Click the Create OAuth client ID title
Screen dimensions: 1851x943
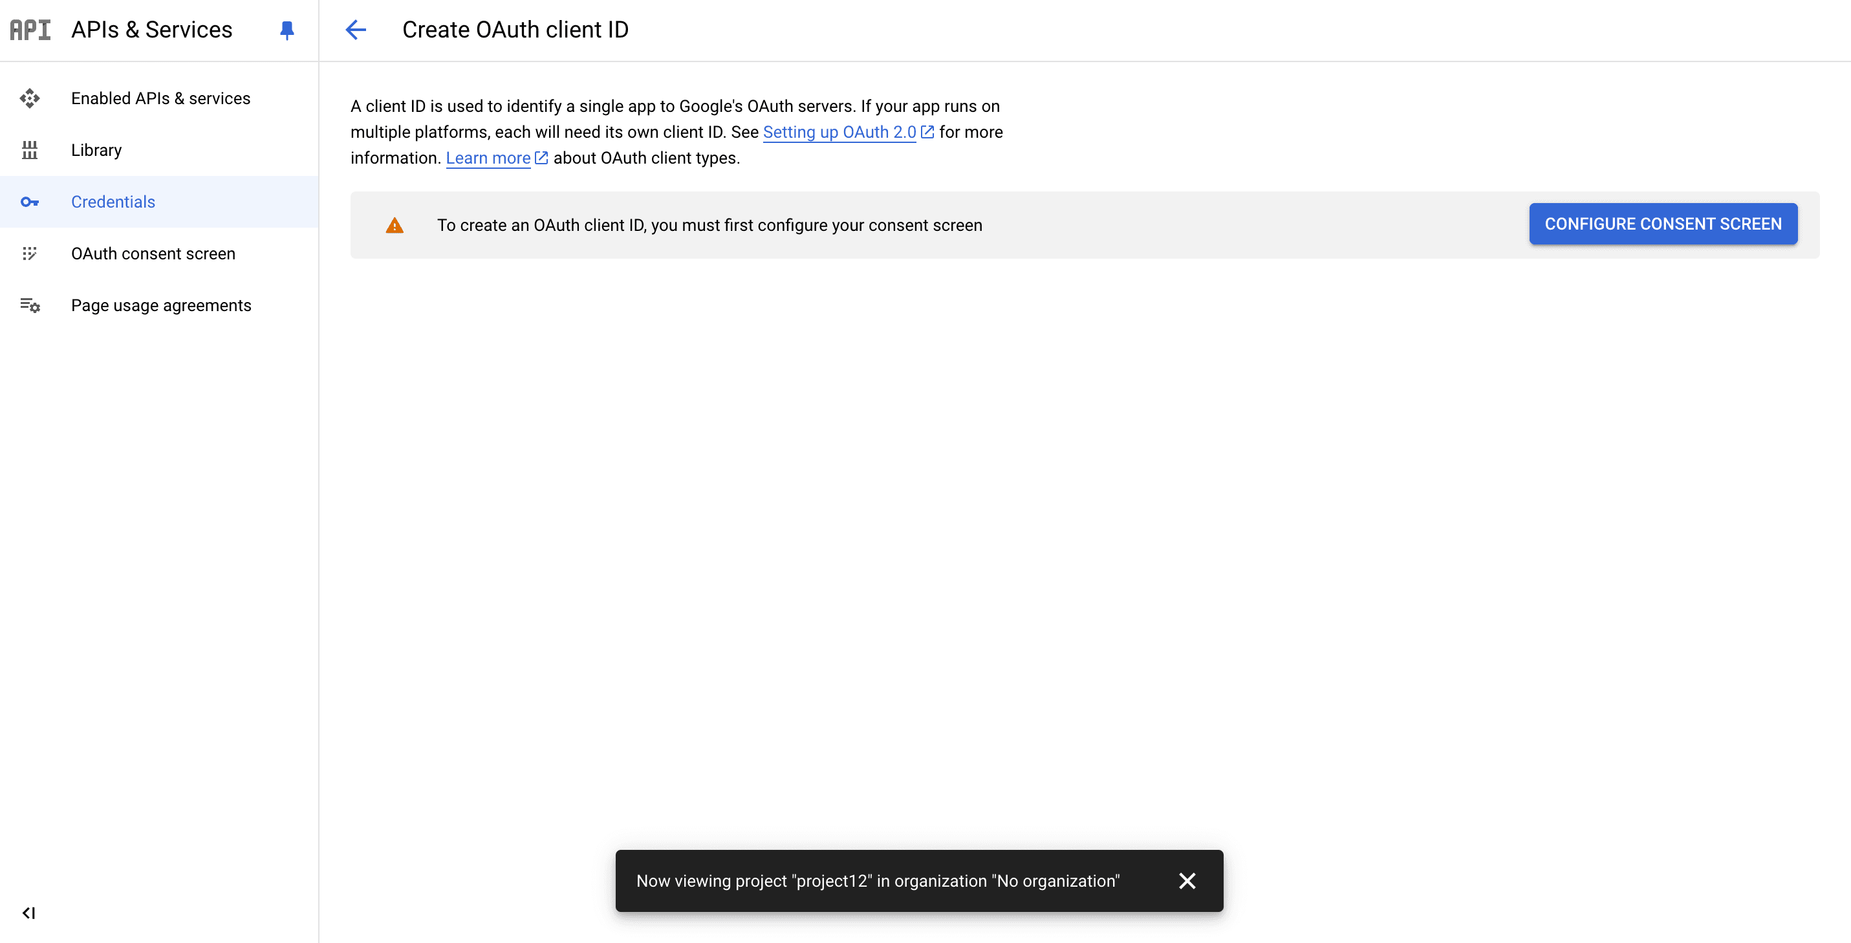[515, 30]
